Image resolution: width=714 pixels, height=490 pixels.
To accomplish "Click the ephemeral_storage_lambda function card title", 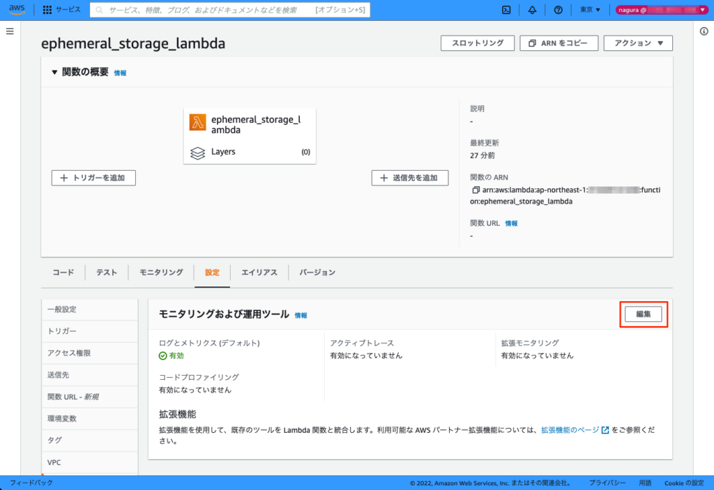I will coord(256,125).
